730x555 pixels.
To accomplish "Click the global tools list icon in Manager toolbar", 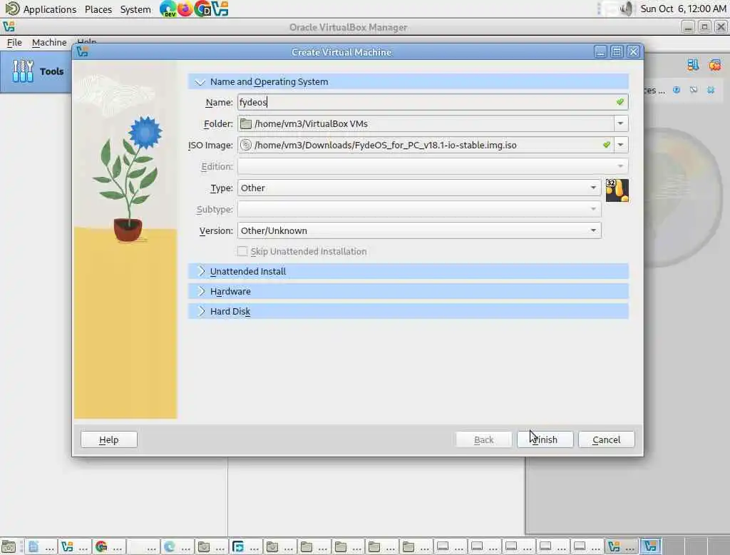I will [x=693, y=65].
